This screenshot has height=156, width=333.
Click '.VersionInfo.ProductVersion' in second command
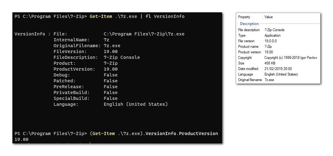(x=182, y=133)
